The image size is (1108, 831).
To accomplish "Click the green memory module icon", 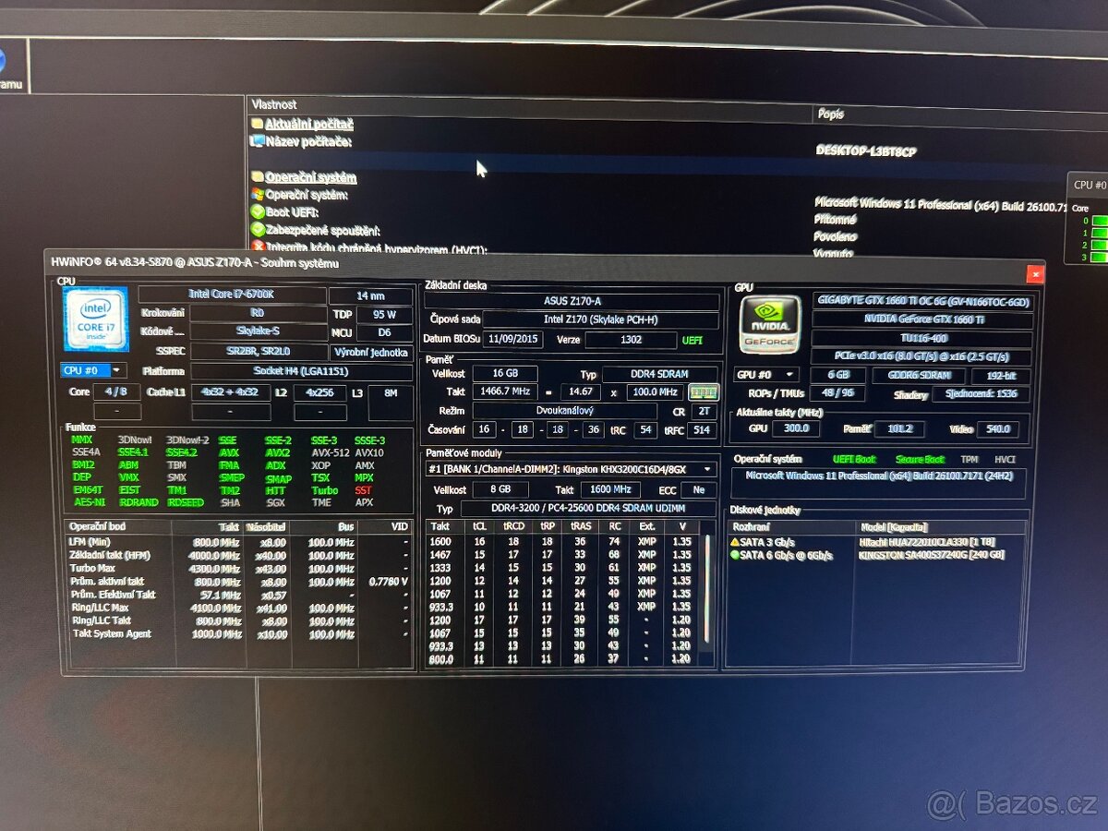I will point(704,392).
